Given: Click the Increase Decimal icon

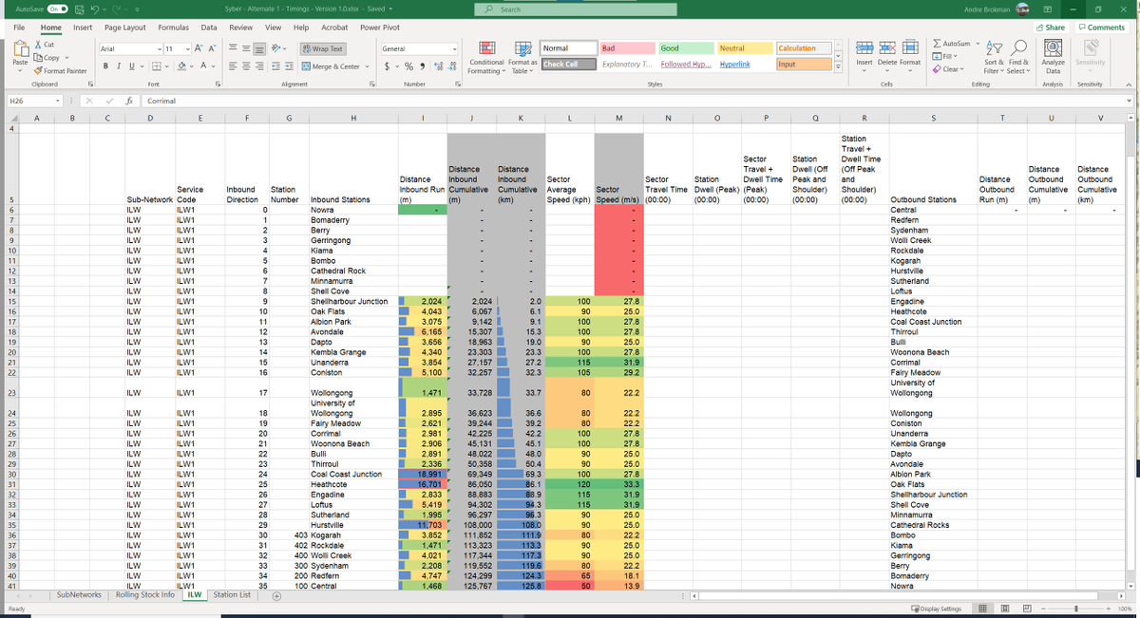Looking at the screenshot, I should coord(438,66).
